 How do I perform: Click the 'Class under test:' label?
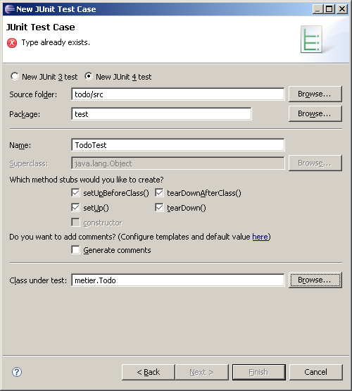point(38,280)
